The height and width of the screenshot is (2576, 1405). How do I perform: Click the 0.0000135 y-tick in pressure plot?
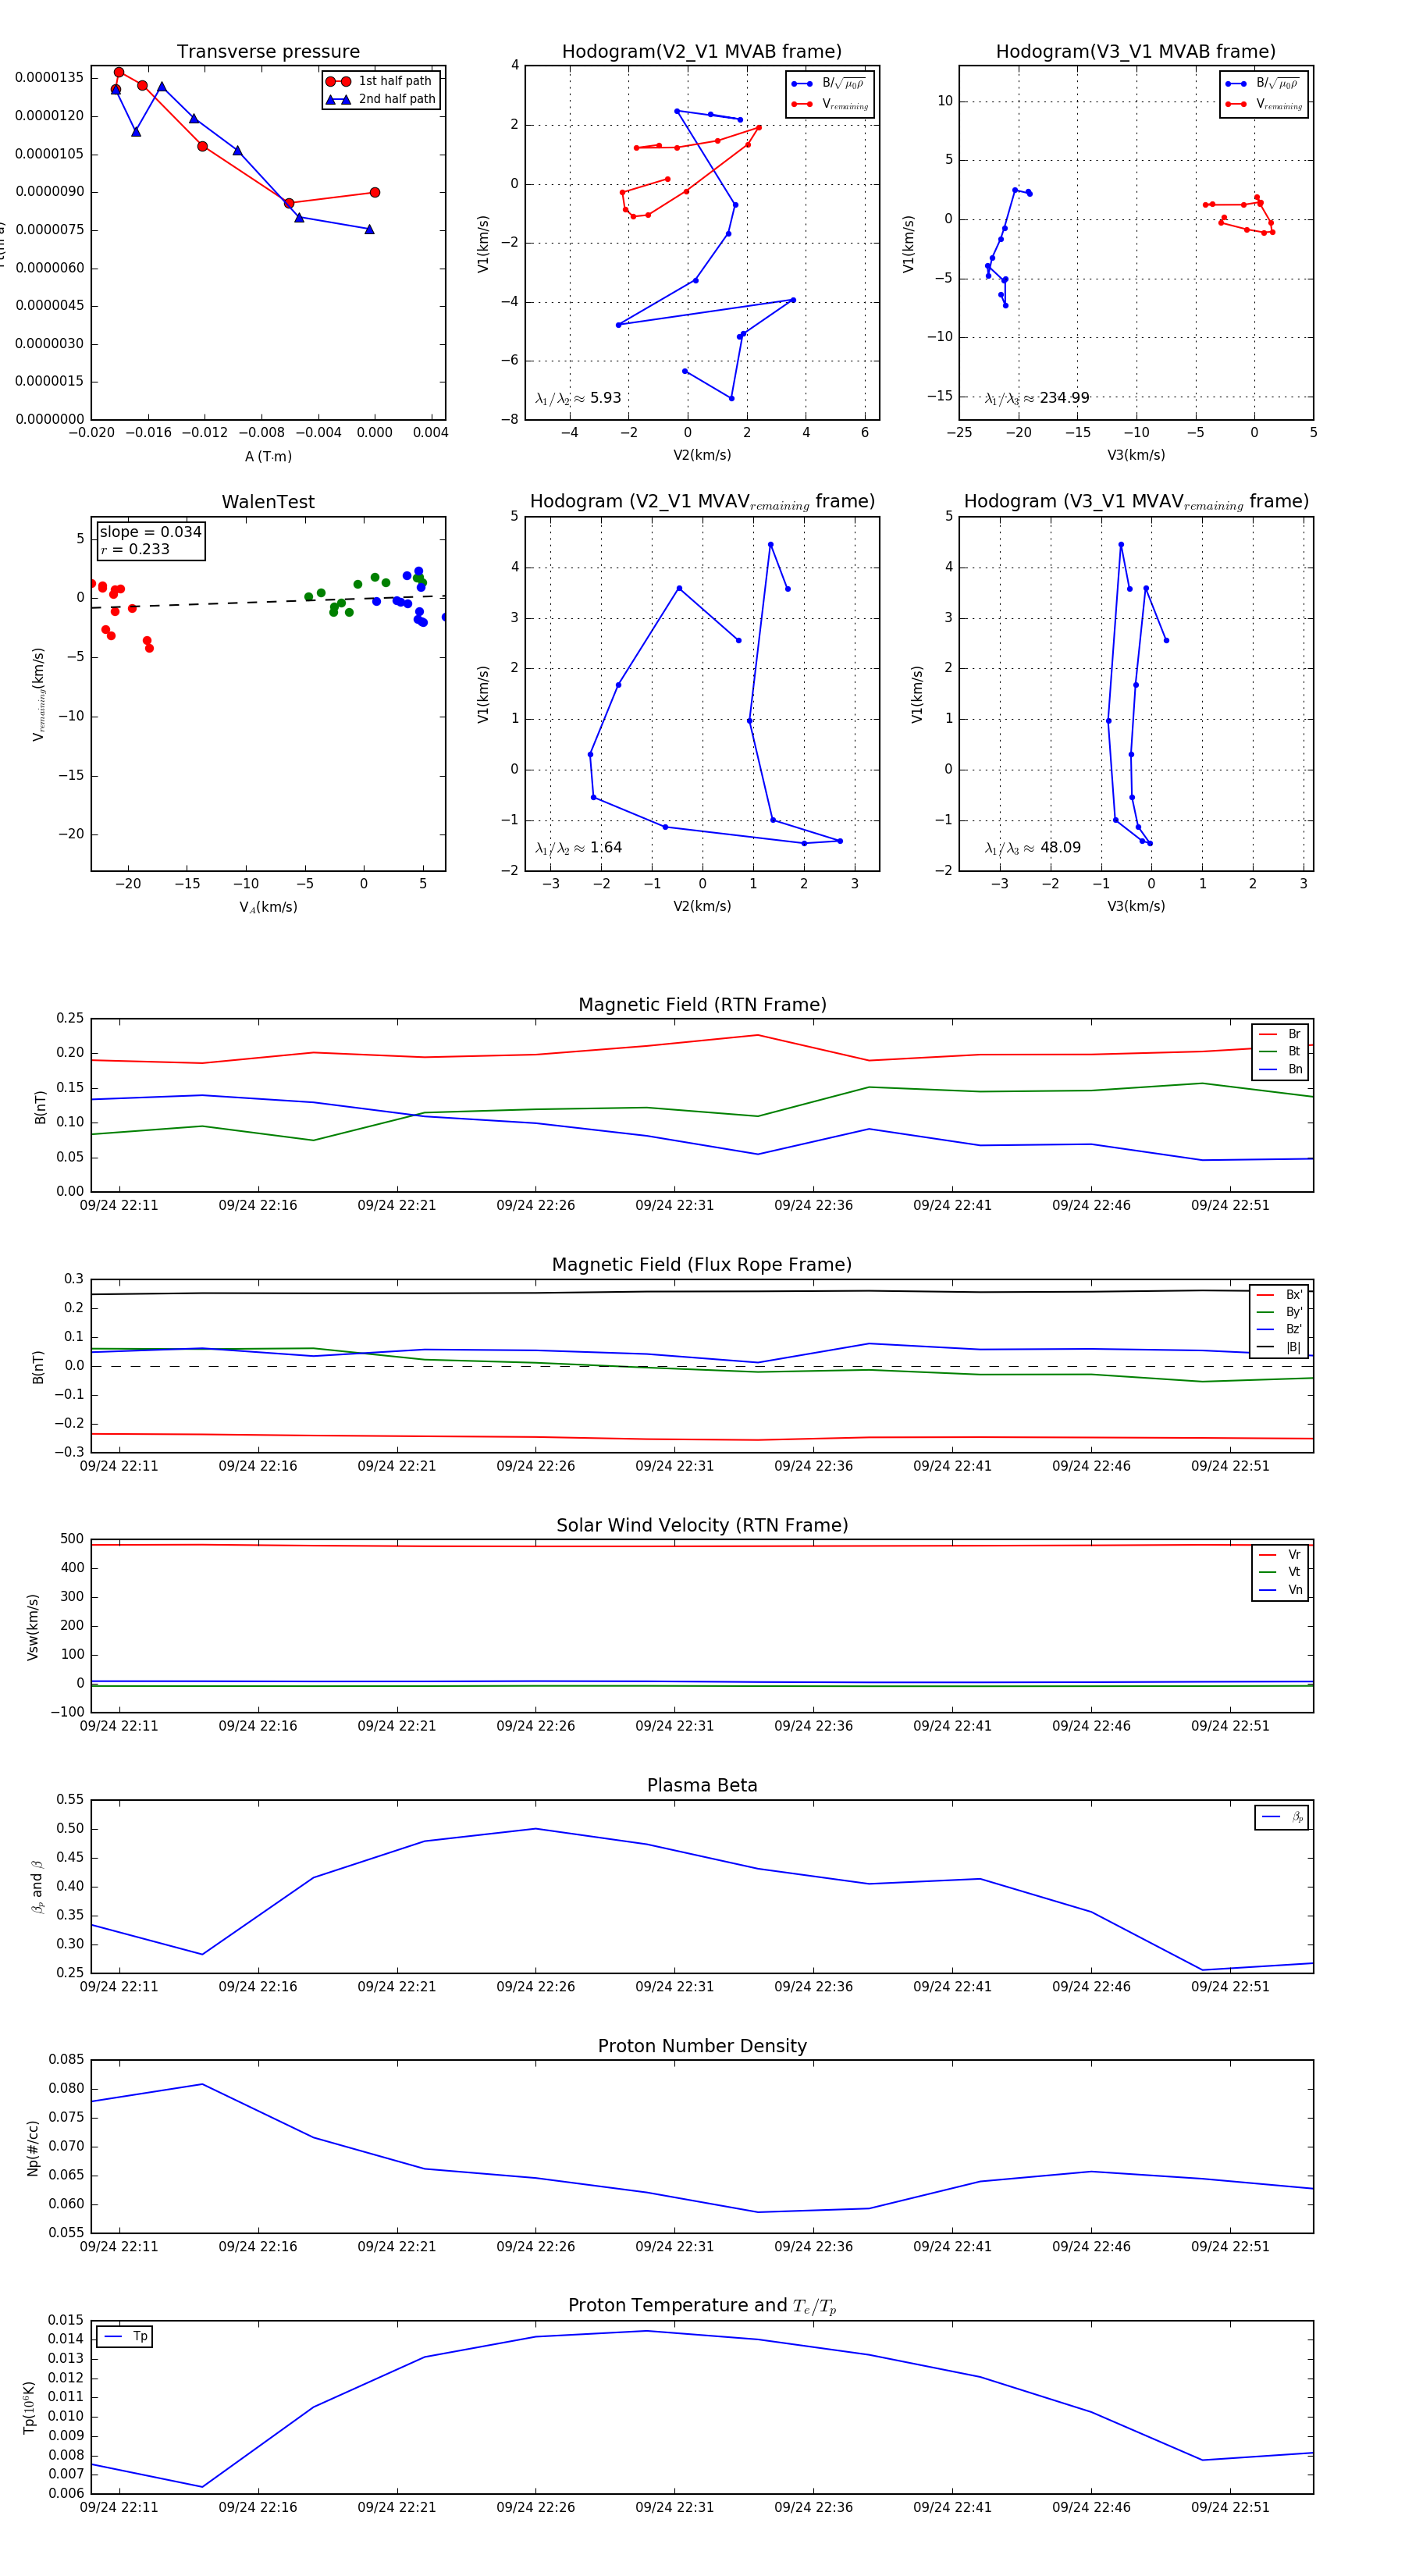click(49, 77)
